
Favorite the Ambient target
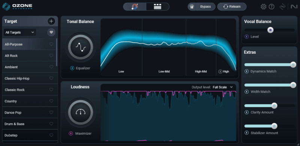point(51,67)
